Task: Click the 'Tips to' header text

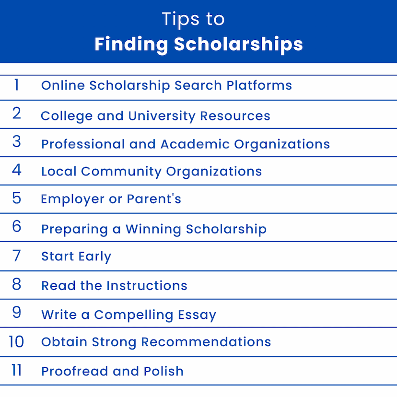Action: pos(193,20)
